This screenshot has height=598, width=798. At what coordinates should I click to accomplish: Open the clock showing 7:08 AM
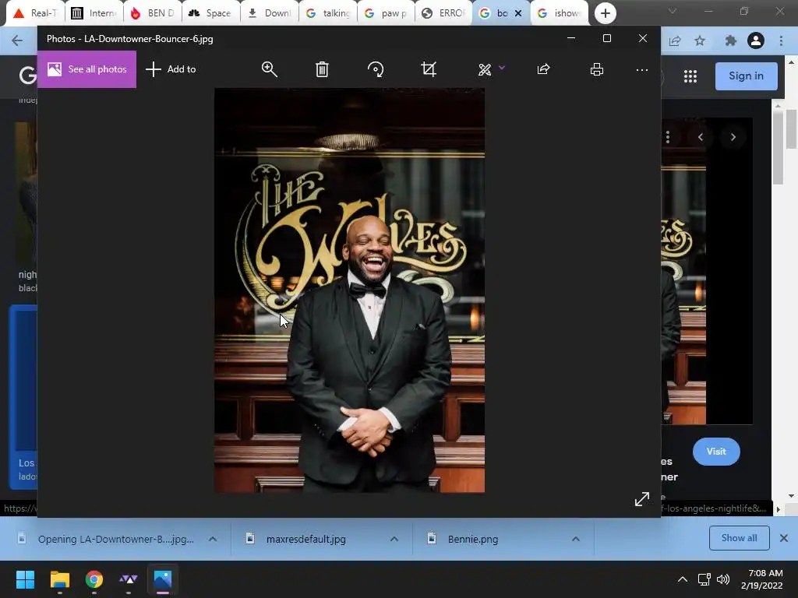762,579
